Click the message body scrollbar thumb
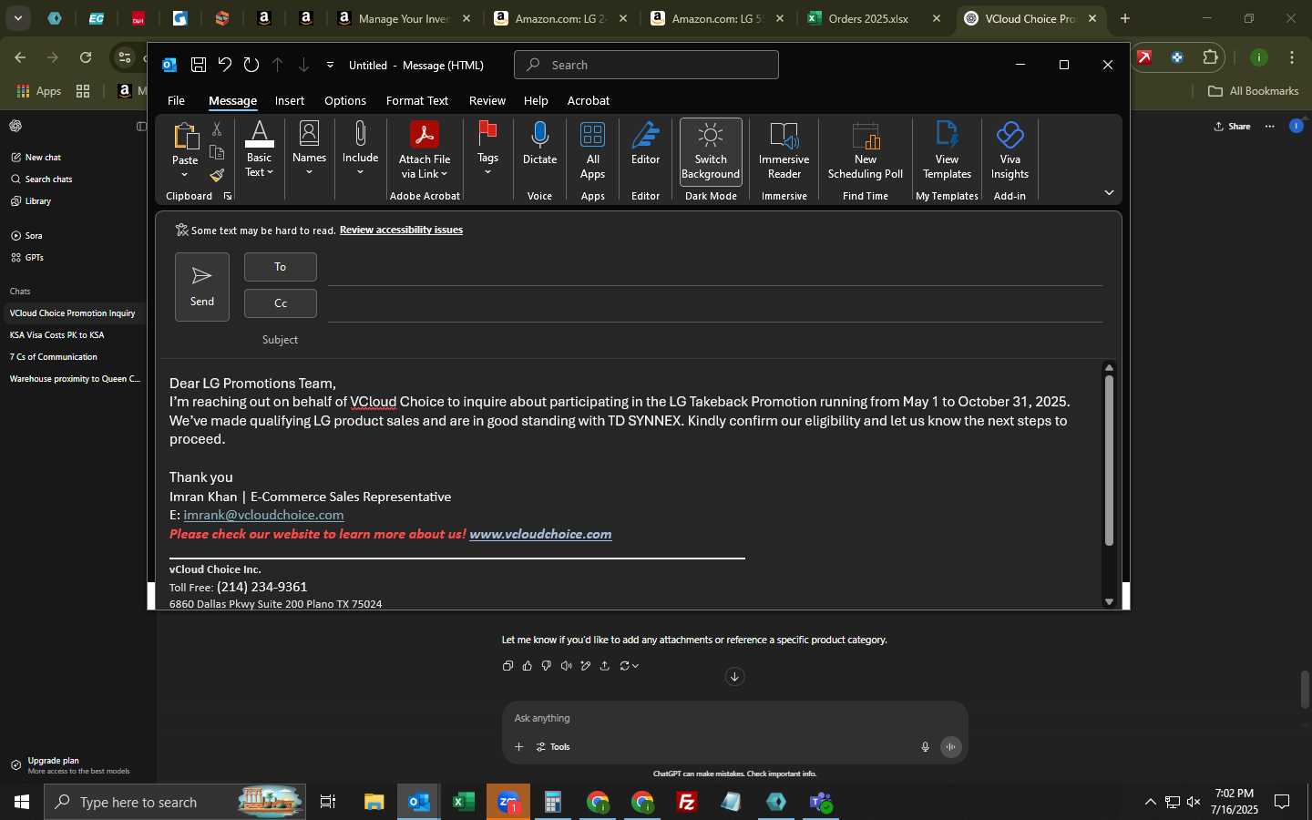 1109,460
